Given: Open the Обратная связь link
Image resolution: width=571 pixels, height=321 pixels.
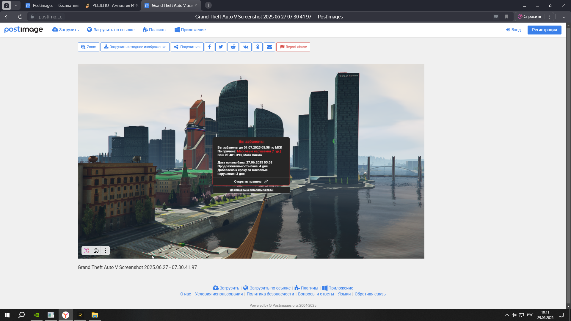Looking at the screenshot, I should [x=370, y=294].
